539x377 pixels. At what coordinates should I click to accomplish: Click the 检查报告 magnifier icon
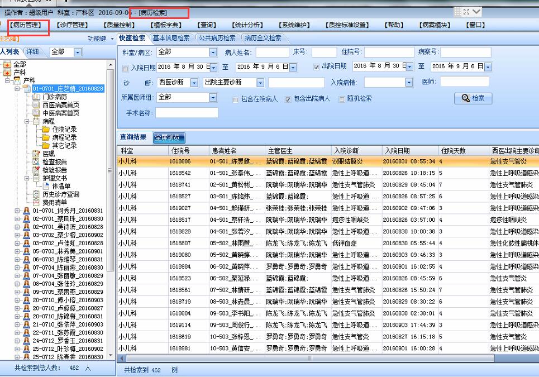point(36,162)
